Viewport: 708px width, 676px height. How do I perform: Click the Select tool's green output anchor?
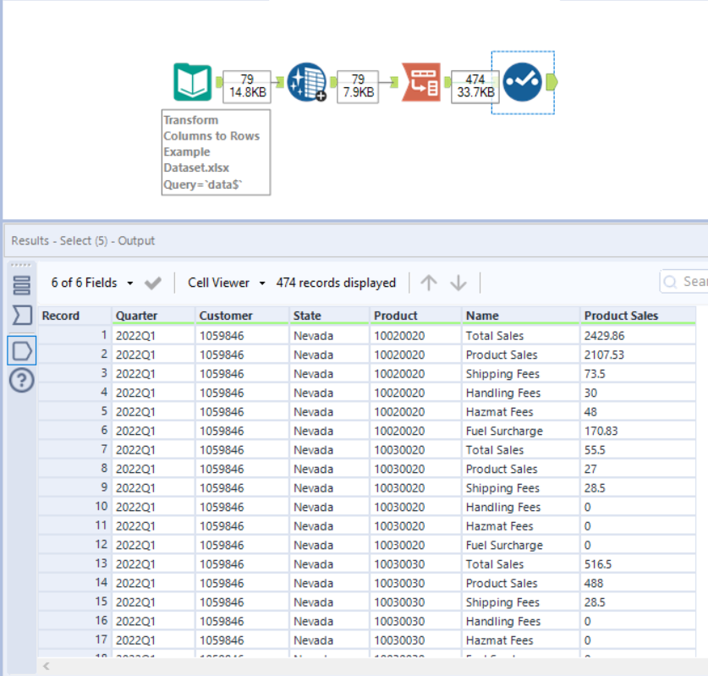(552, 82)
